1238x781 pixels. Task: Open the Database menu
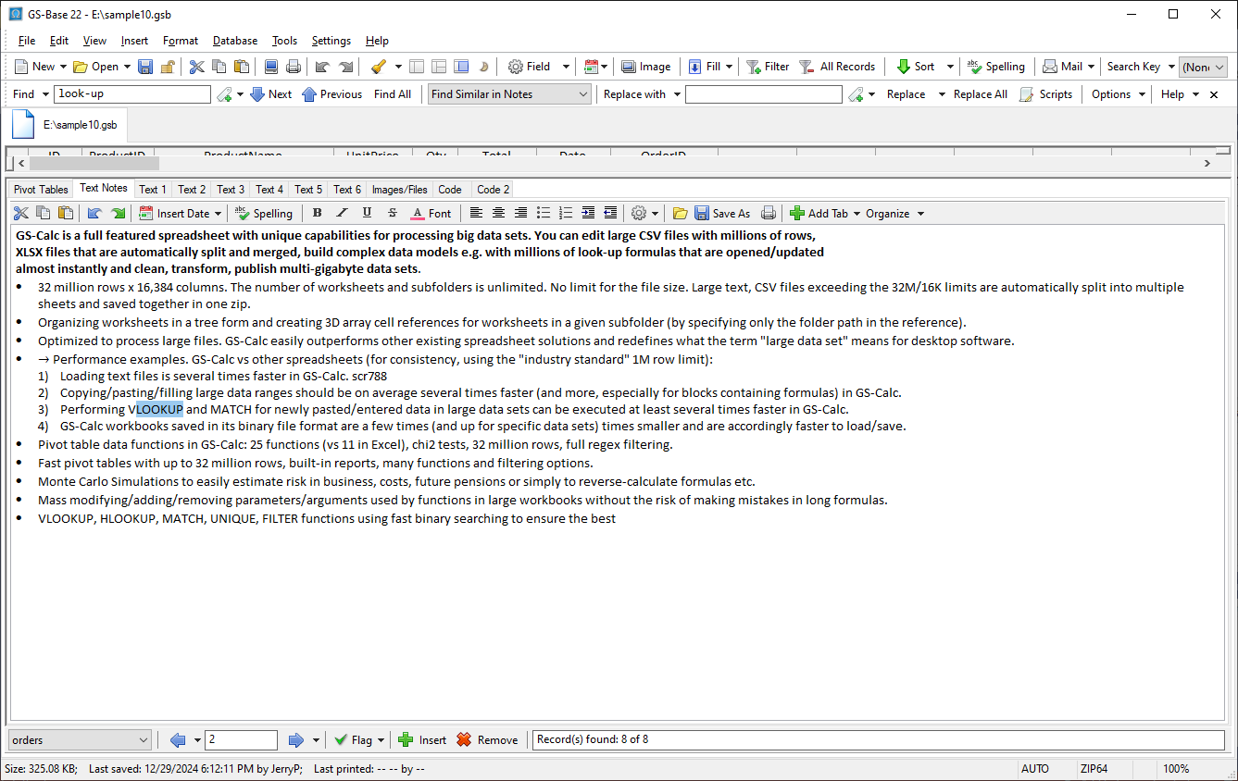coord(235,41)
